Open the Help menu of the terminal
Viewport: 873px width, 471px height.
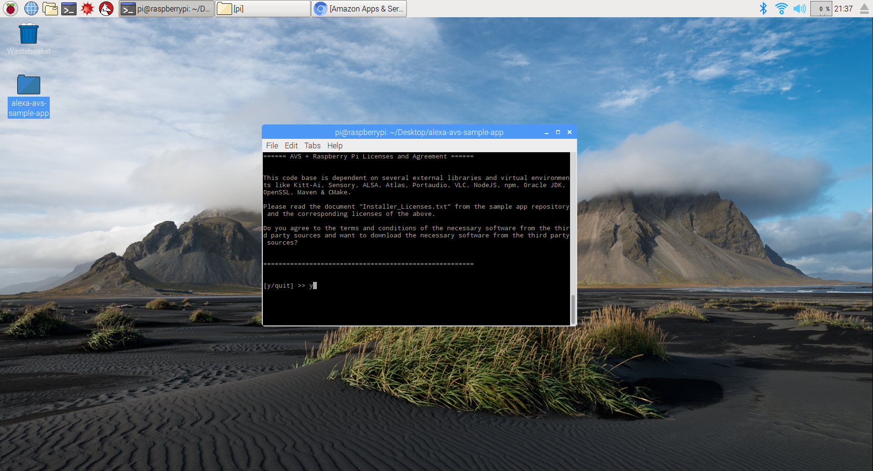pyautogui.click(x=335, y=146)
